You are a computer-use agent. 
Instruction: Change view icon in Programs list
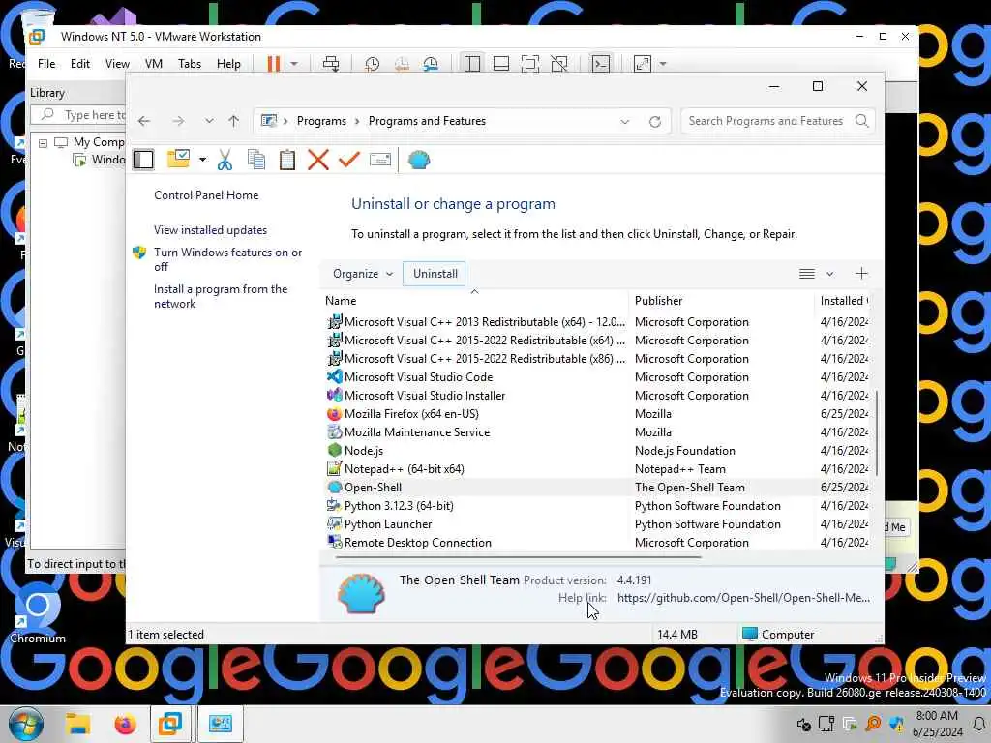pyautogui.click(x=806, y=274)
